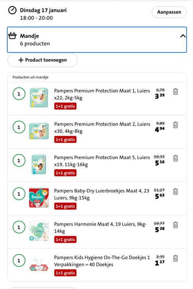
Task: Change quantity of Pampers Maat 2 Luiers x30
Action: click(19, 127)
